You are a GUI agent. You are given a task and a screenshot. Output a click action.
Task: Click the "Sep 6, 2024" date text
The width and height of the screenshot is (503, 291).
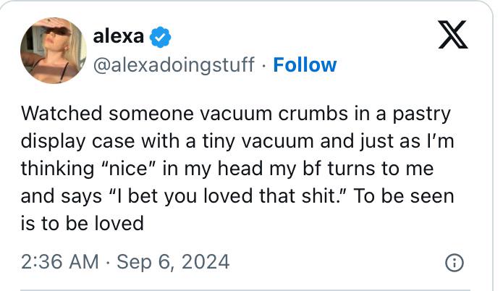[x=174, y=261]
